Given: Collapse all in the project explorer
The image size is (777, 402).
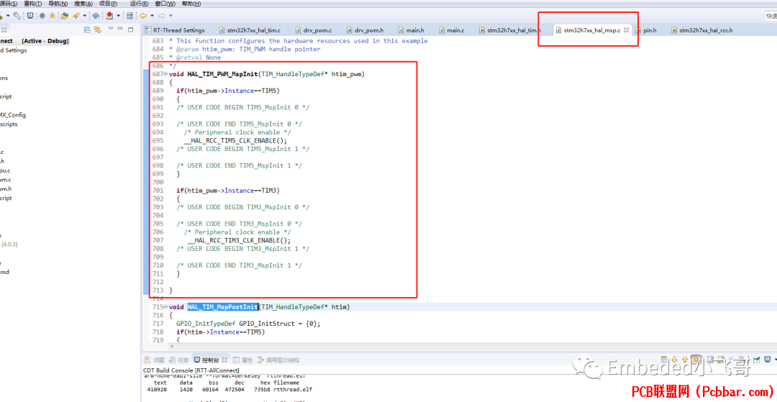Looking at the screenshot, I should (x=87, y=29).
